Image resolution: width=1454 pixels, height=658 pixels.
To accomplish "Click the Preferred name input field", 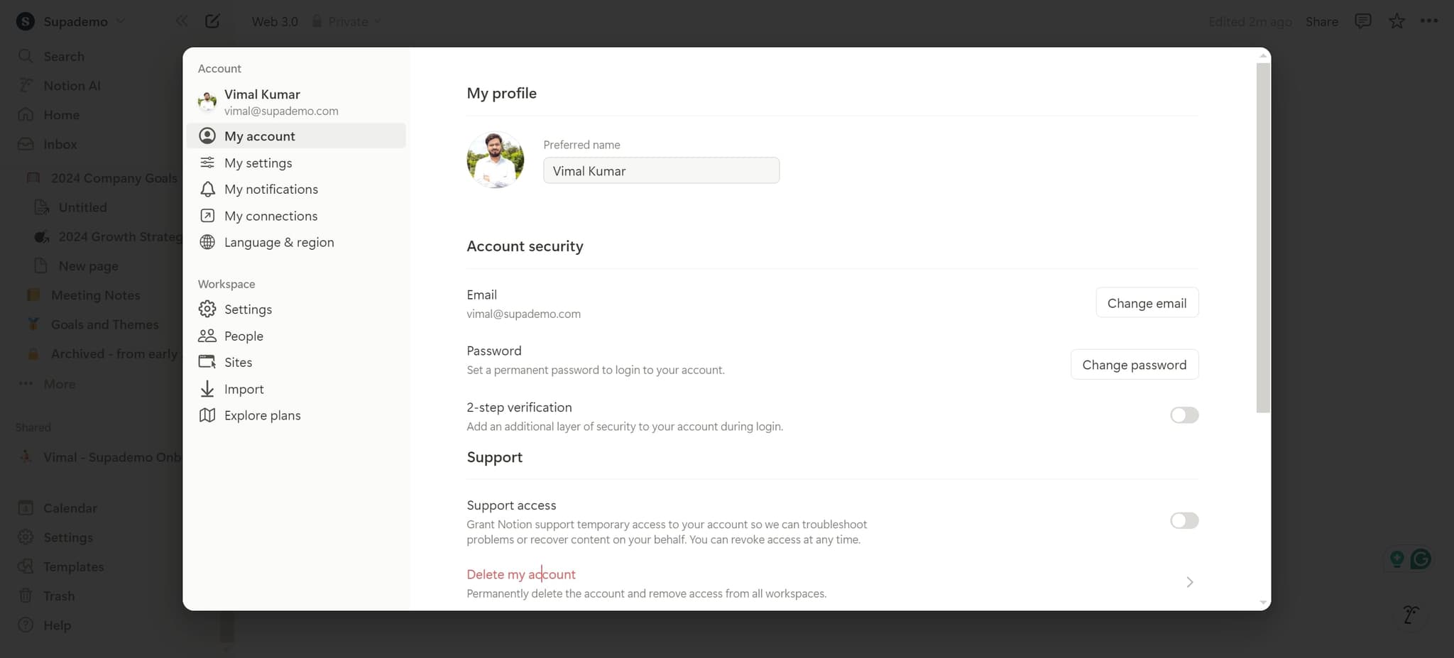I will tap(661, 170).
